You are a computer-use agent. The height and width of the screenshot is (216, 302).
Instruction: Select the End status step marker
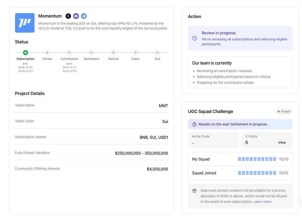[157, 52]
